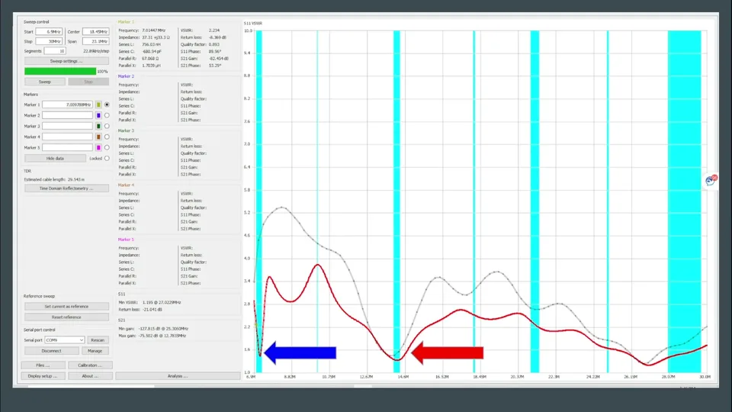Open Marker 2 blue color swatch
Viewport: 732px width, 412px height.
coord(98,115)
